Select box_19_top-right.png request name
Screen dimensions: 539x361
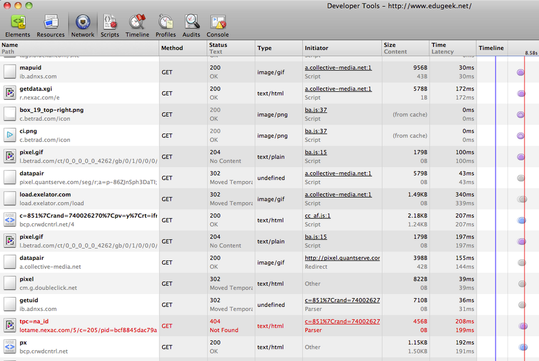pos(52,110)
